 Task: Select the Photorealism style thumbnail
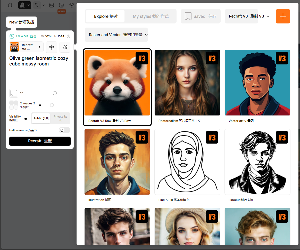(x=187, y=83)
